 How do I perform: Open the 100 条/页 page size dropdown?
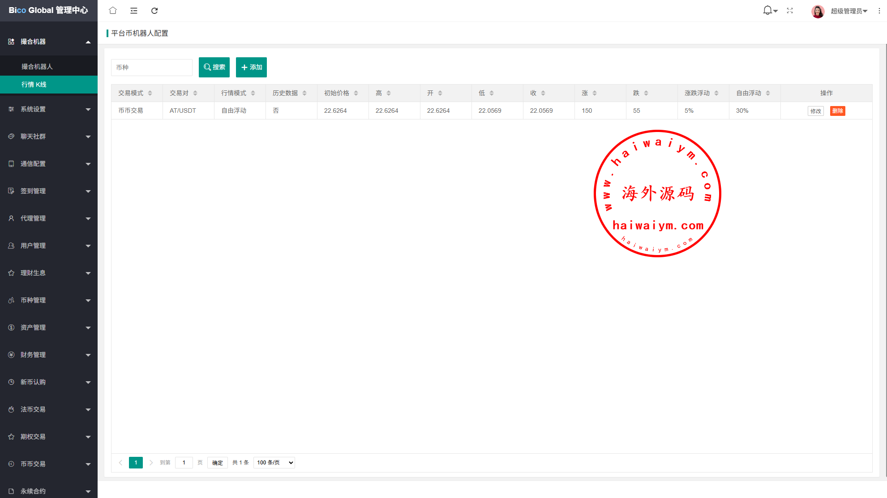274,463
